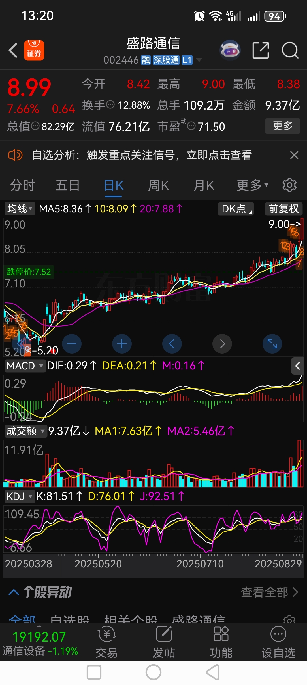Tap stock name 盛路通信
The image size is (307, 685).
point(153,43)
